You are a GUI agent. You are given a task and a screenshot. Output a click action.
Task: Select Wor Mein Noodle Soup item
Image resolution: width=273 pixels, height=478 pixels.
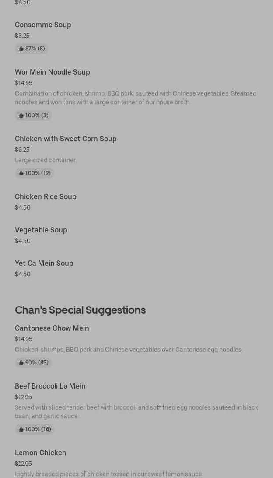coord(52,72)
